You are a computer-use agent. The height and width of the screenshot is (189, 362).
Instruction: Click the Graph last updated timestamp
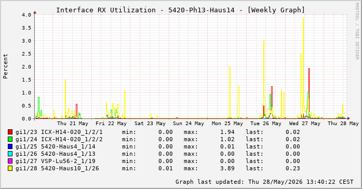pyautogui.click(x=264, y=182)
